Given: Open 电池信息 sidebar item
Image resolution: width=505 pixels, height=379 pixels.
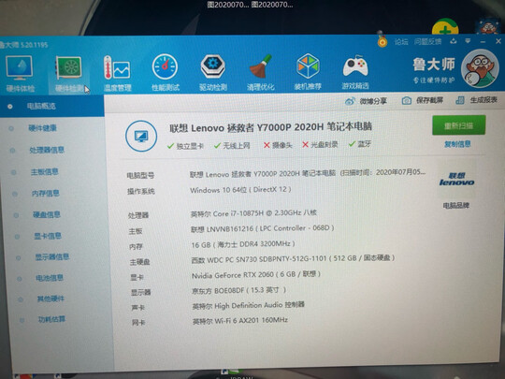Looking at the screenshot, I should pos(50,278).
